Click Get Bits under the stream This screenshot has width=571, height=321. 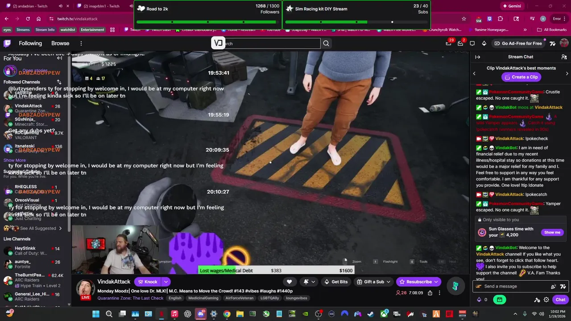(335, 282)
